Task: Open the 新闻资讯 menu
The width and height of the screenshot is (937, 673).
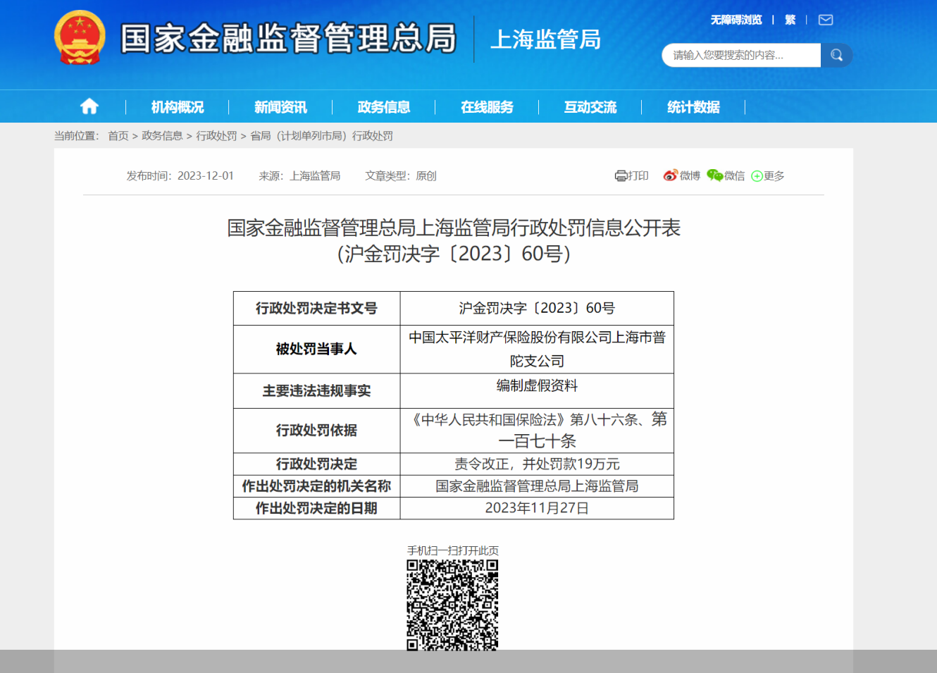Action: 280,106
